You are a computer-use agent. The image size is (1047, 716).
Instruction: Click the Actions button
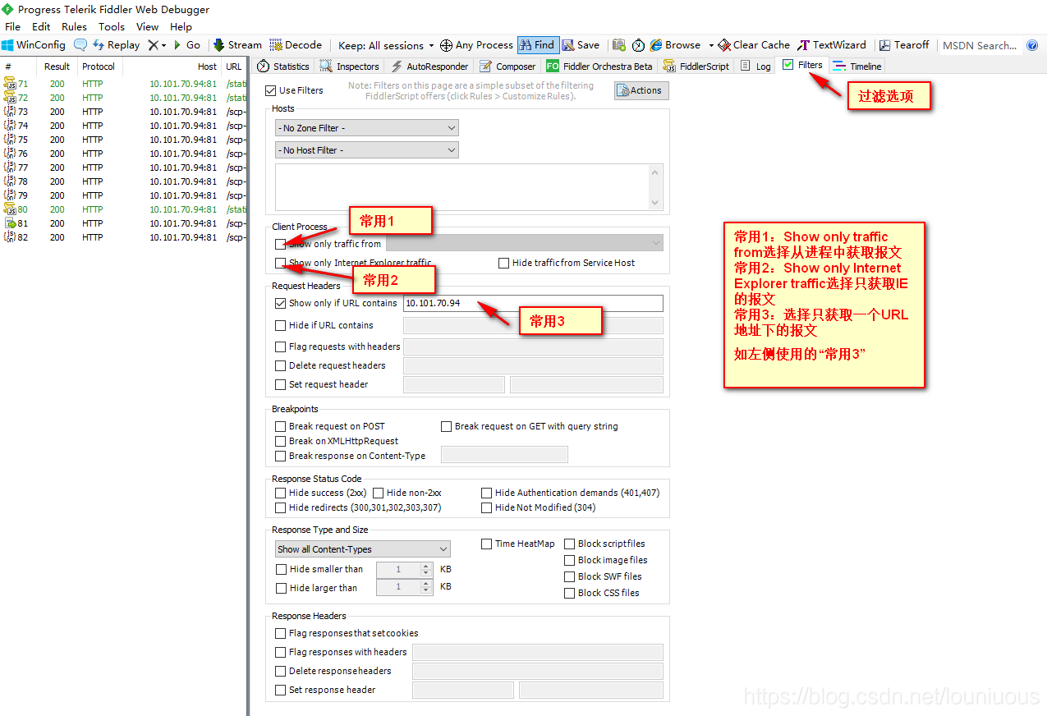(x=641, y=90)
